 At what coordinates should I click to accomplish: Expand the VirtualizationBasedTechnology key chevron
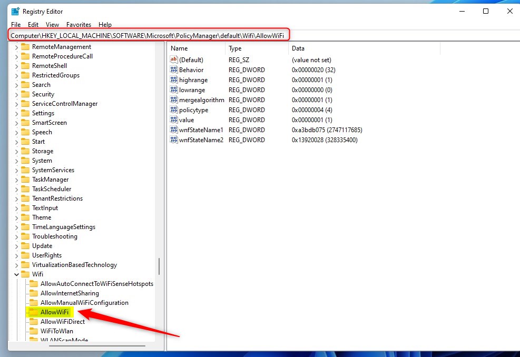pos(16,265)
